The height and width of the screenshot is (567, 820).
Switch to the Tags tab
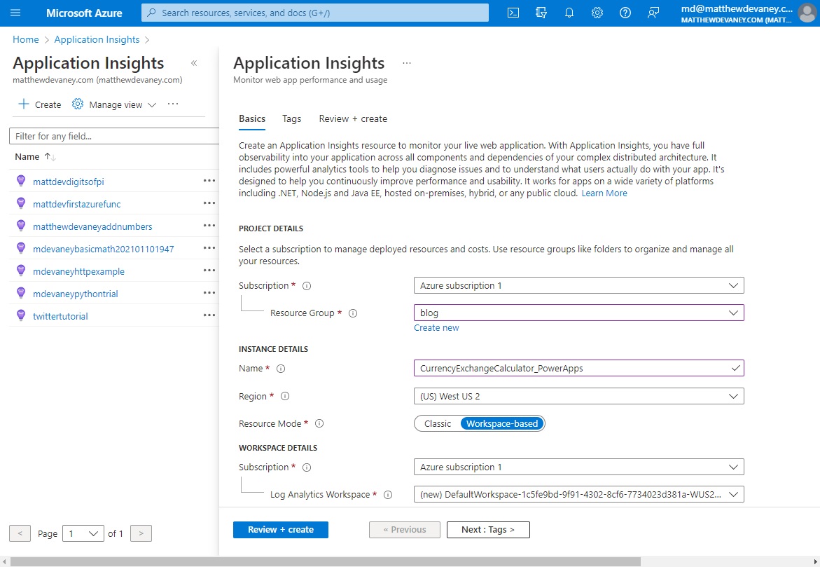(x=291, y=118)
